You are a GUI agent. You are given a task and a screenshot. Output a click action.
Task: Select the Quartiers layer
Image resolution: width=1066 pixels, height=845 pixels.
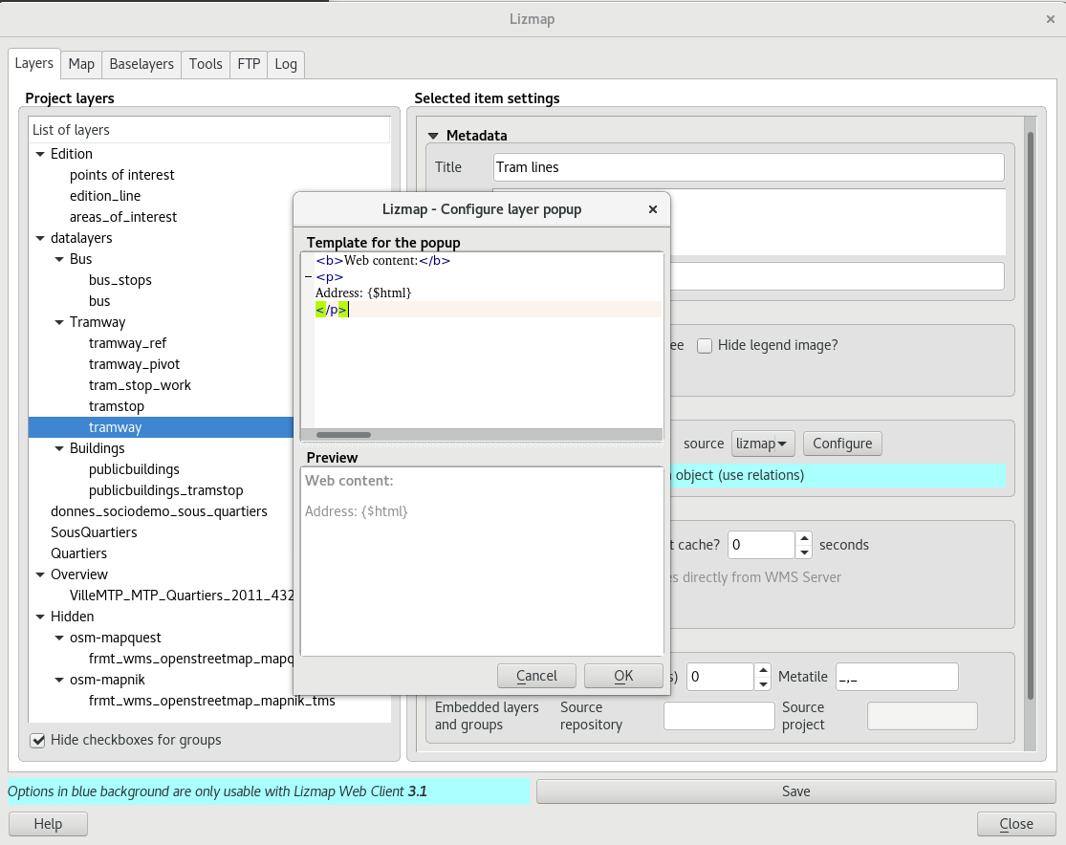(78, 554)
